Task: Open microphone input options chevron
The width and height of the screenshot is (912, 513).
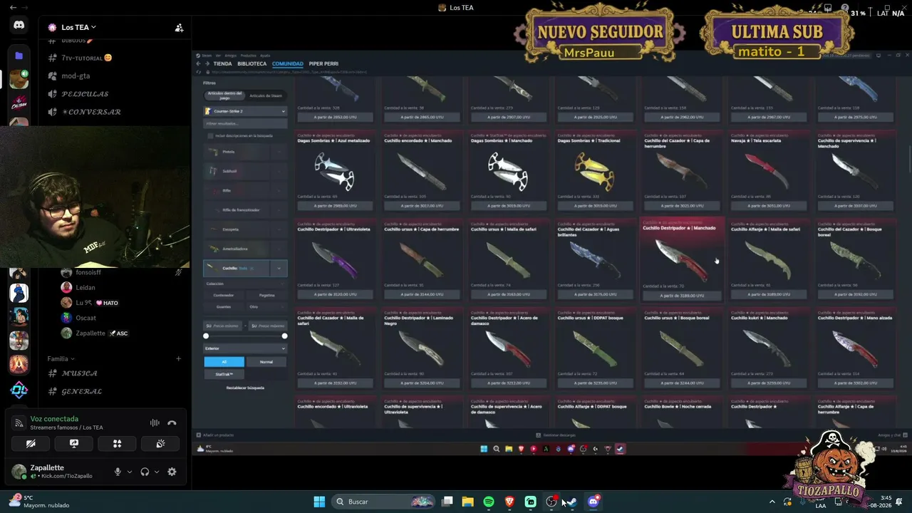Action: [x=130, y=472]
